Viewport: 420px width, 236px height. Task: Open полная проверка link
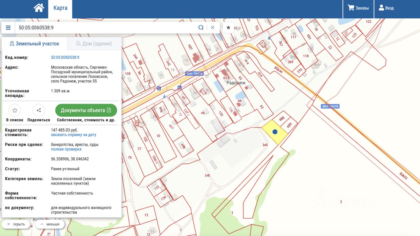point(66,149)
